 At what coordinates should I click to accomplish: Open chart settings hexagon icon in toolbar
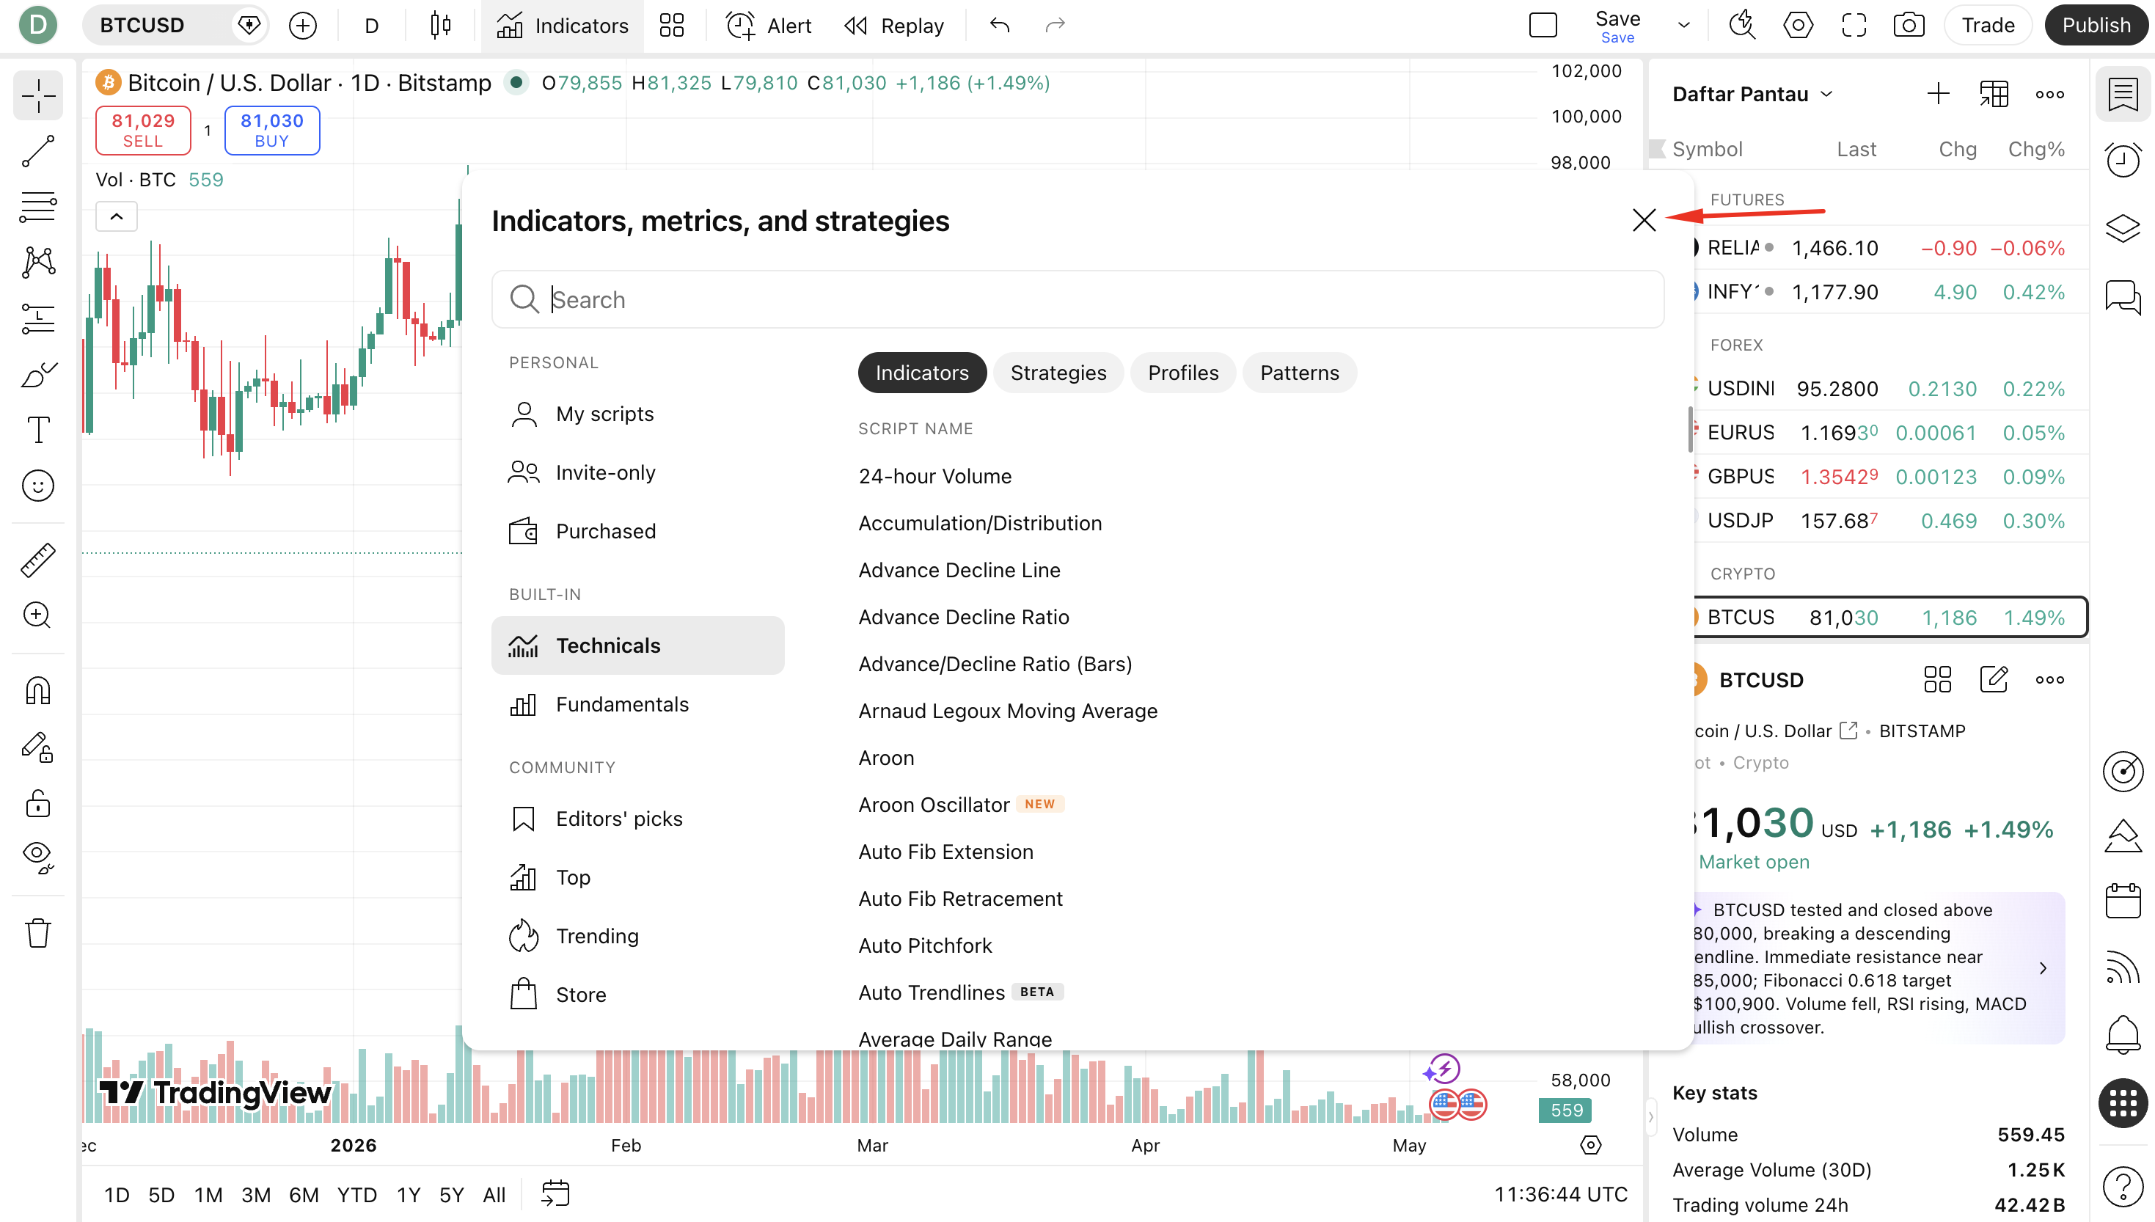[1798, 25]
